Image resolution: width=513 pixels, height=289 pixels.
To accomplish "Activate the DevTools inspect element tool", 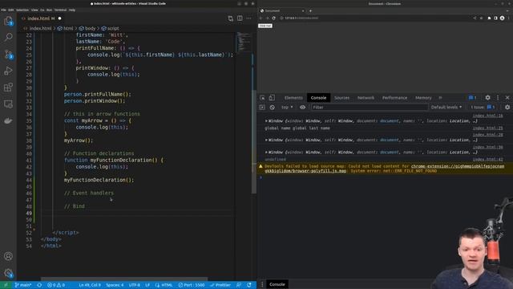I will 262,98.
